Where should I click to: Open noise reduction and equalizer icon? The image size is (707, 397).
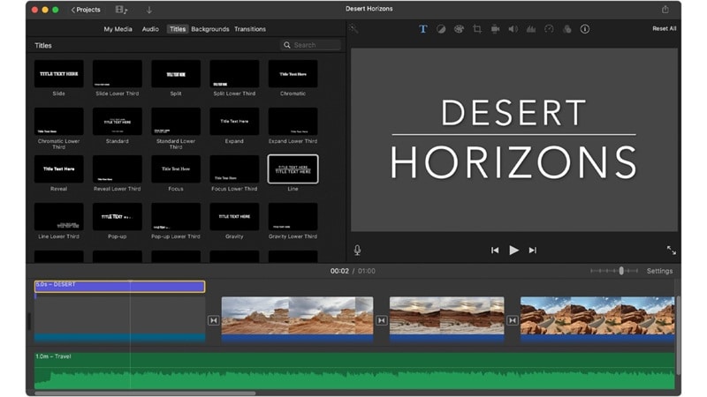531,29
